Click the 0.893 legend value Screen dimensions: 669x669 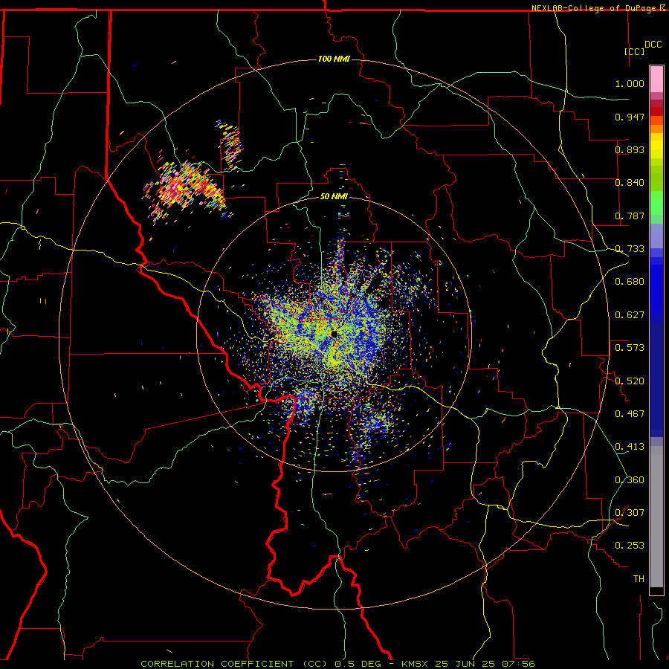coord(630,149)
